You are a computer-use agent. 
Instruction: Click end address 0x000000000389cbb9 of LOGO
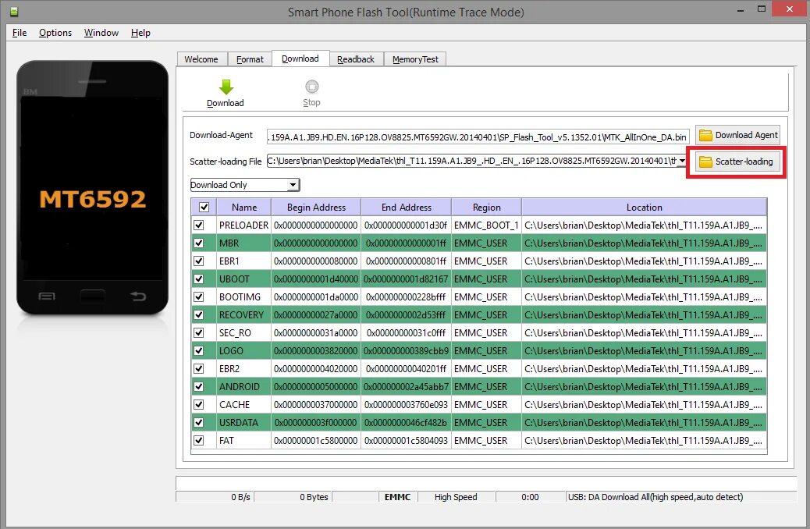[x=406, y=351]
